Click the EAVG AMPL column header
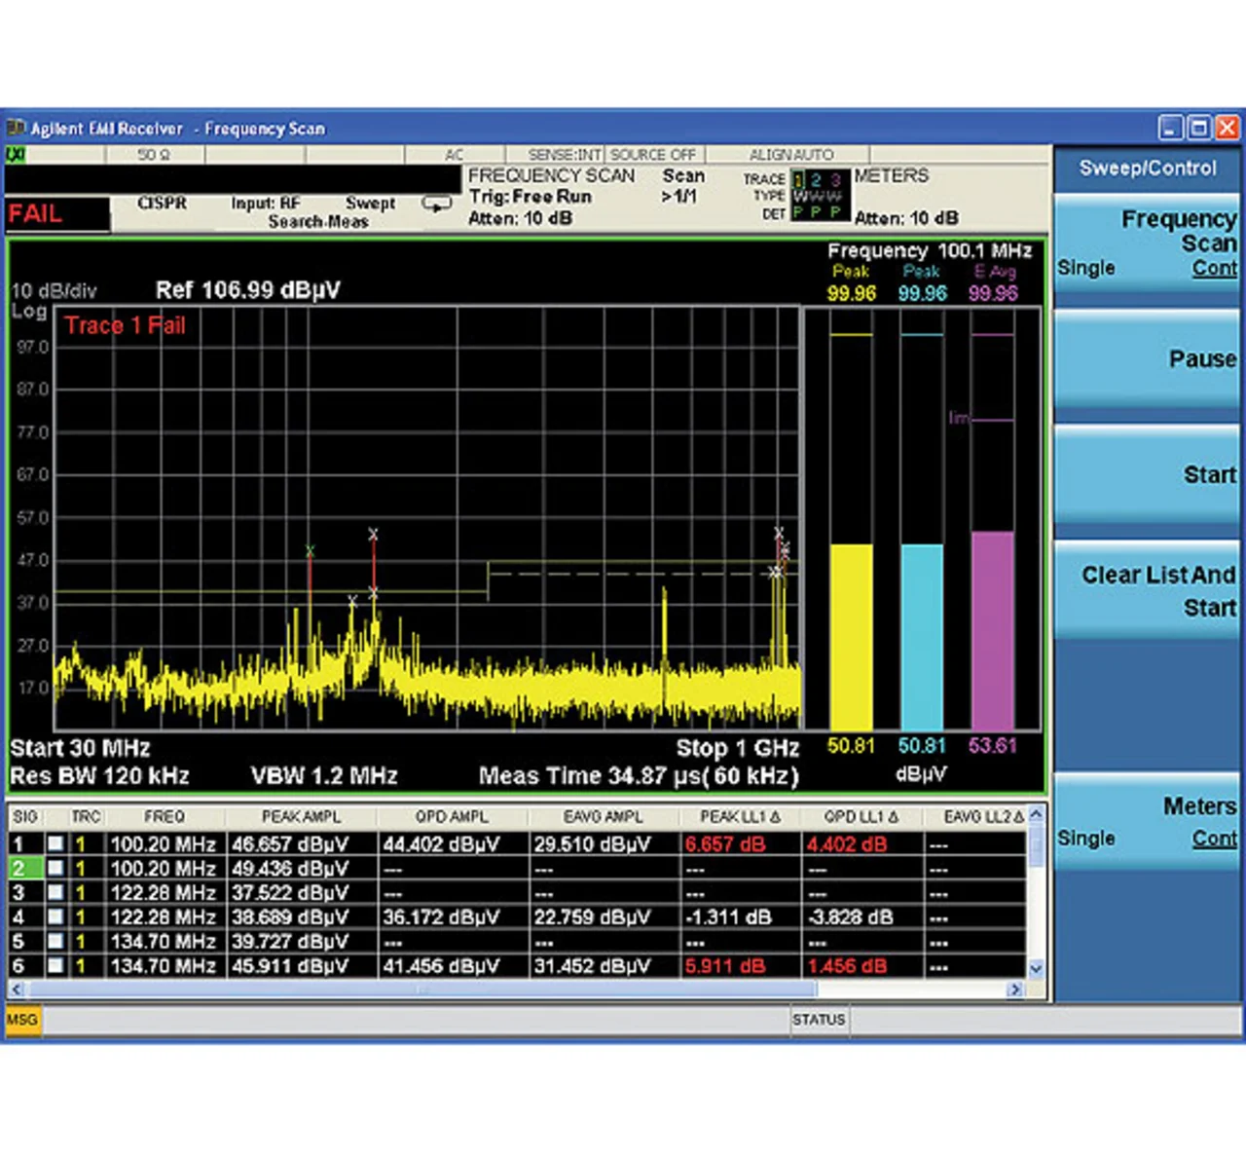 pyautogui.click(x=603, y=816)
